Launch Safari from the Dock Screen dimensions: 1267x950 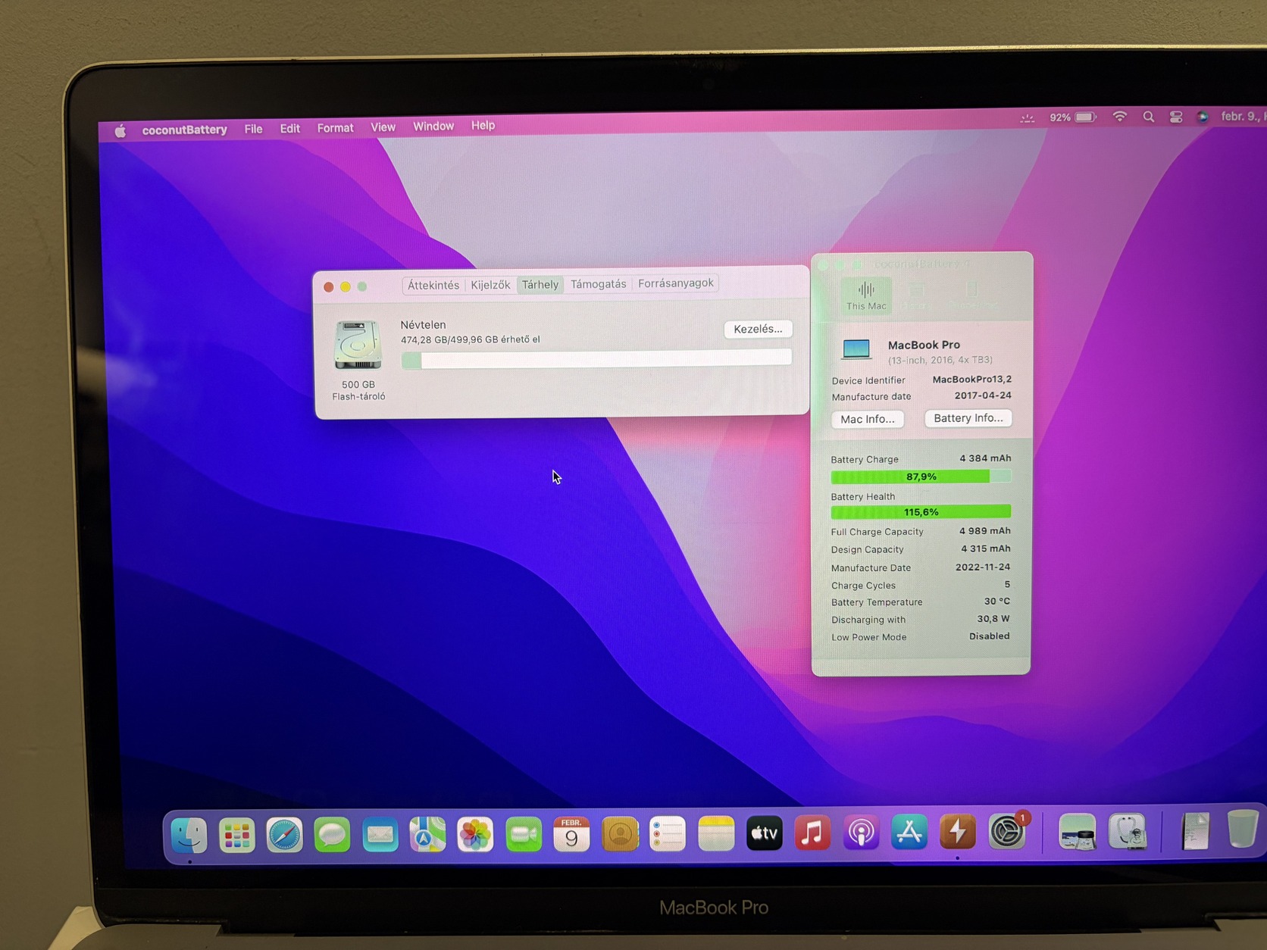pos(284,836)
